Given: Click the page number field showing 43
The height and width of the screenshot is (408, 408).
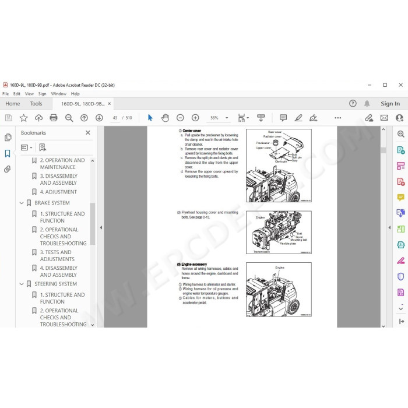Looking at the screenshot, I should click(x=115, y=118).
